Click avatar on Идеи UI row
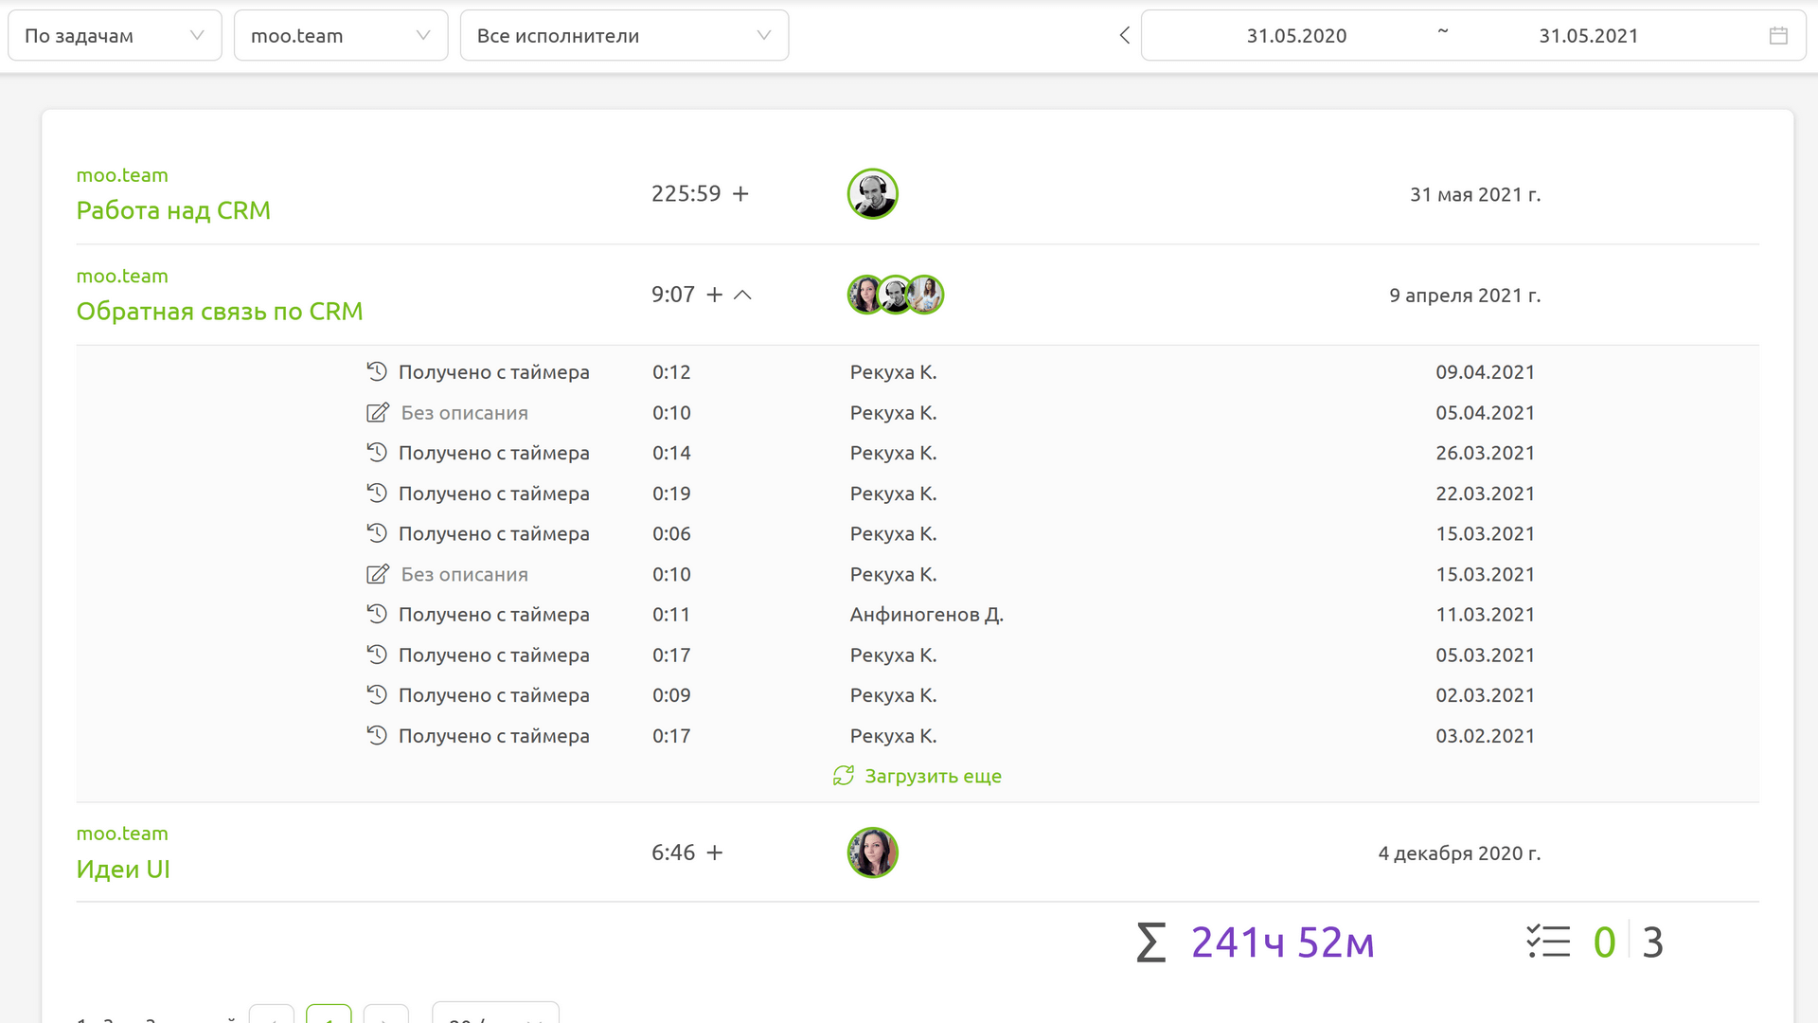 [872, 852]
